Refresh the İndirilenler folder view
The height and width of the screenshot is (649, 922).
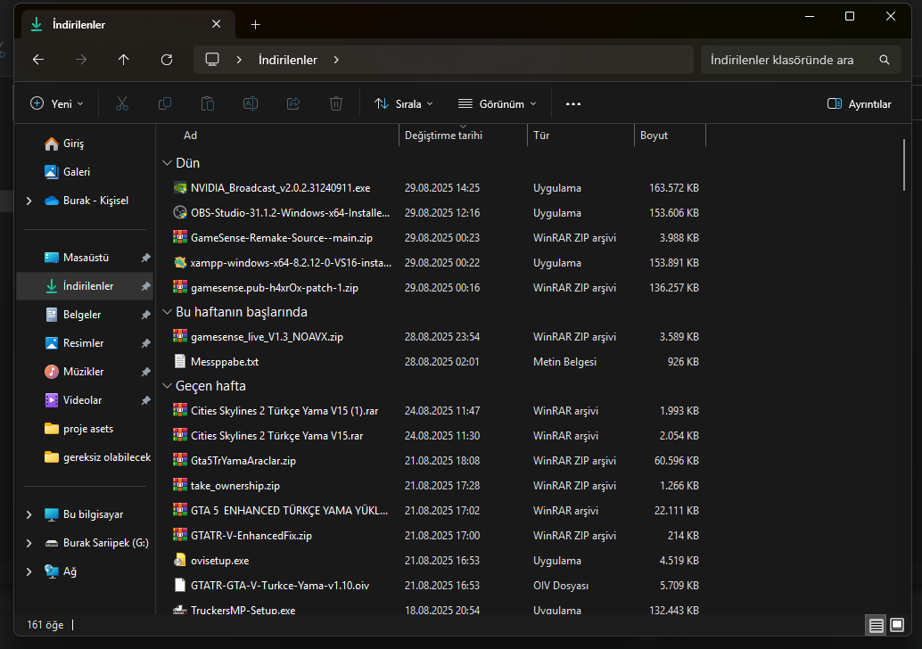pyautogui.click(x=166, y=60)
